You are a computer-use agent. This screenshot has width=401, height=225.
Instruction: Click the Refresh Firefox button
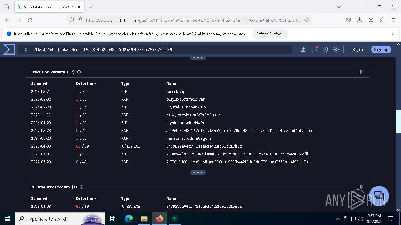[x=270, y=34]
